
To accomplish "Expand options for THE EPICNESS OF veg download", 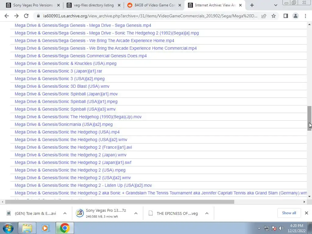I will point(207,213).
